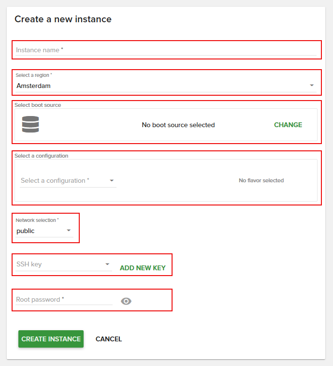Click the SSH key dropdown arrow
This screenshot has width=333, height=366.
pos(107,264)
